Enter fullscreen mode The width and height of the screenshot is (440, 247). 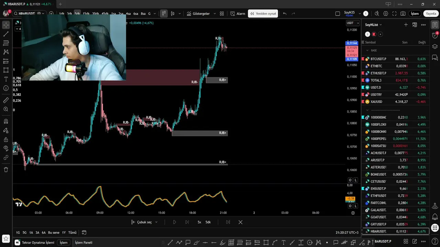click(394, 14)
